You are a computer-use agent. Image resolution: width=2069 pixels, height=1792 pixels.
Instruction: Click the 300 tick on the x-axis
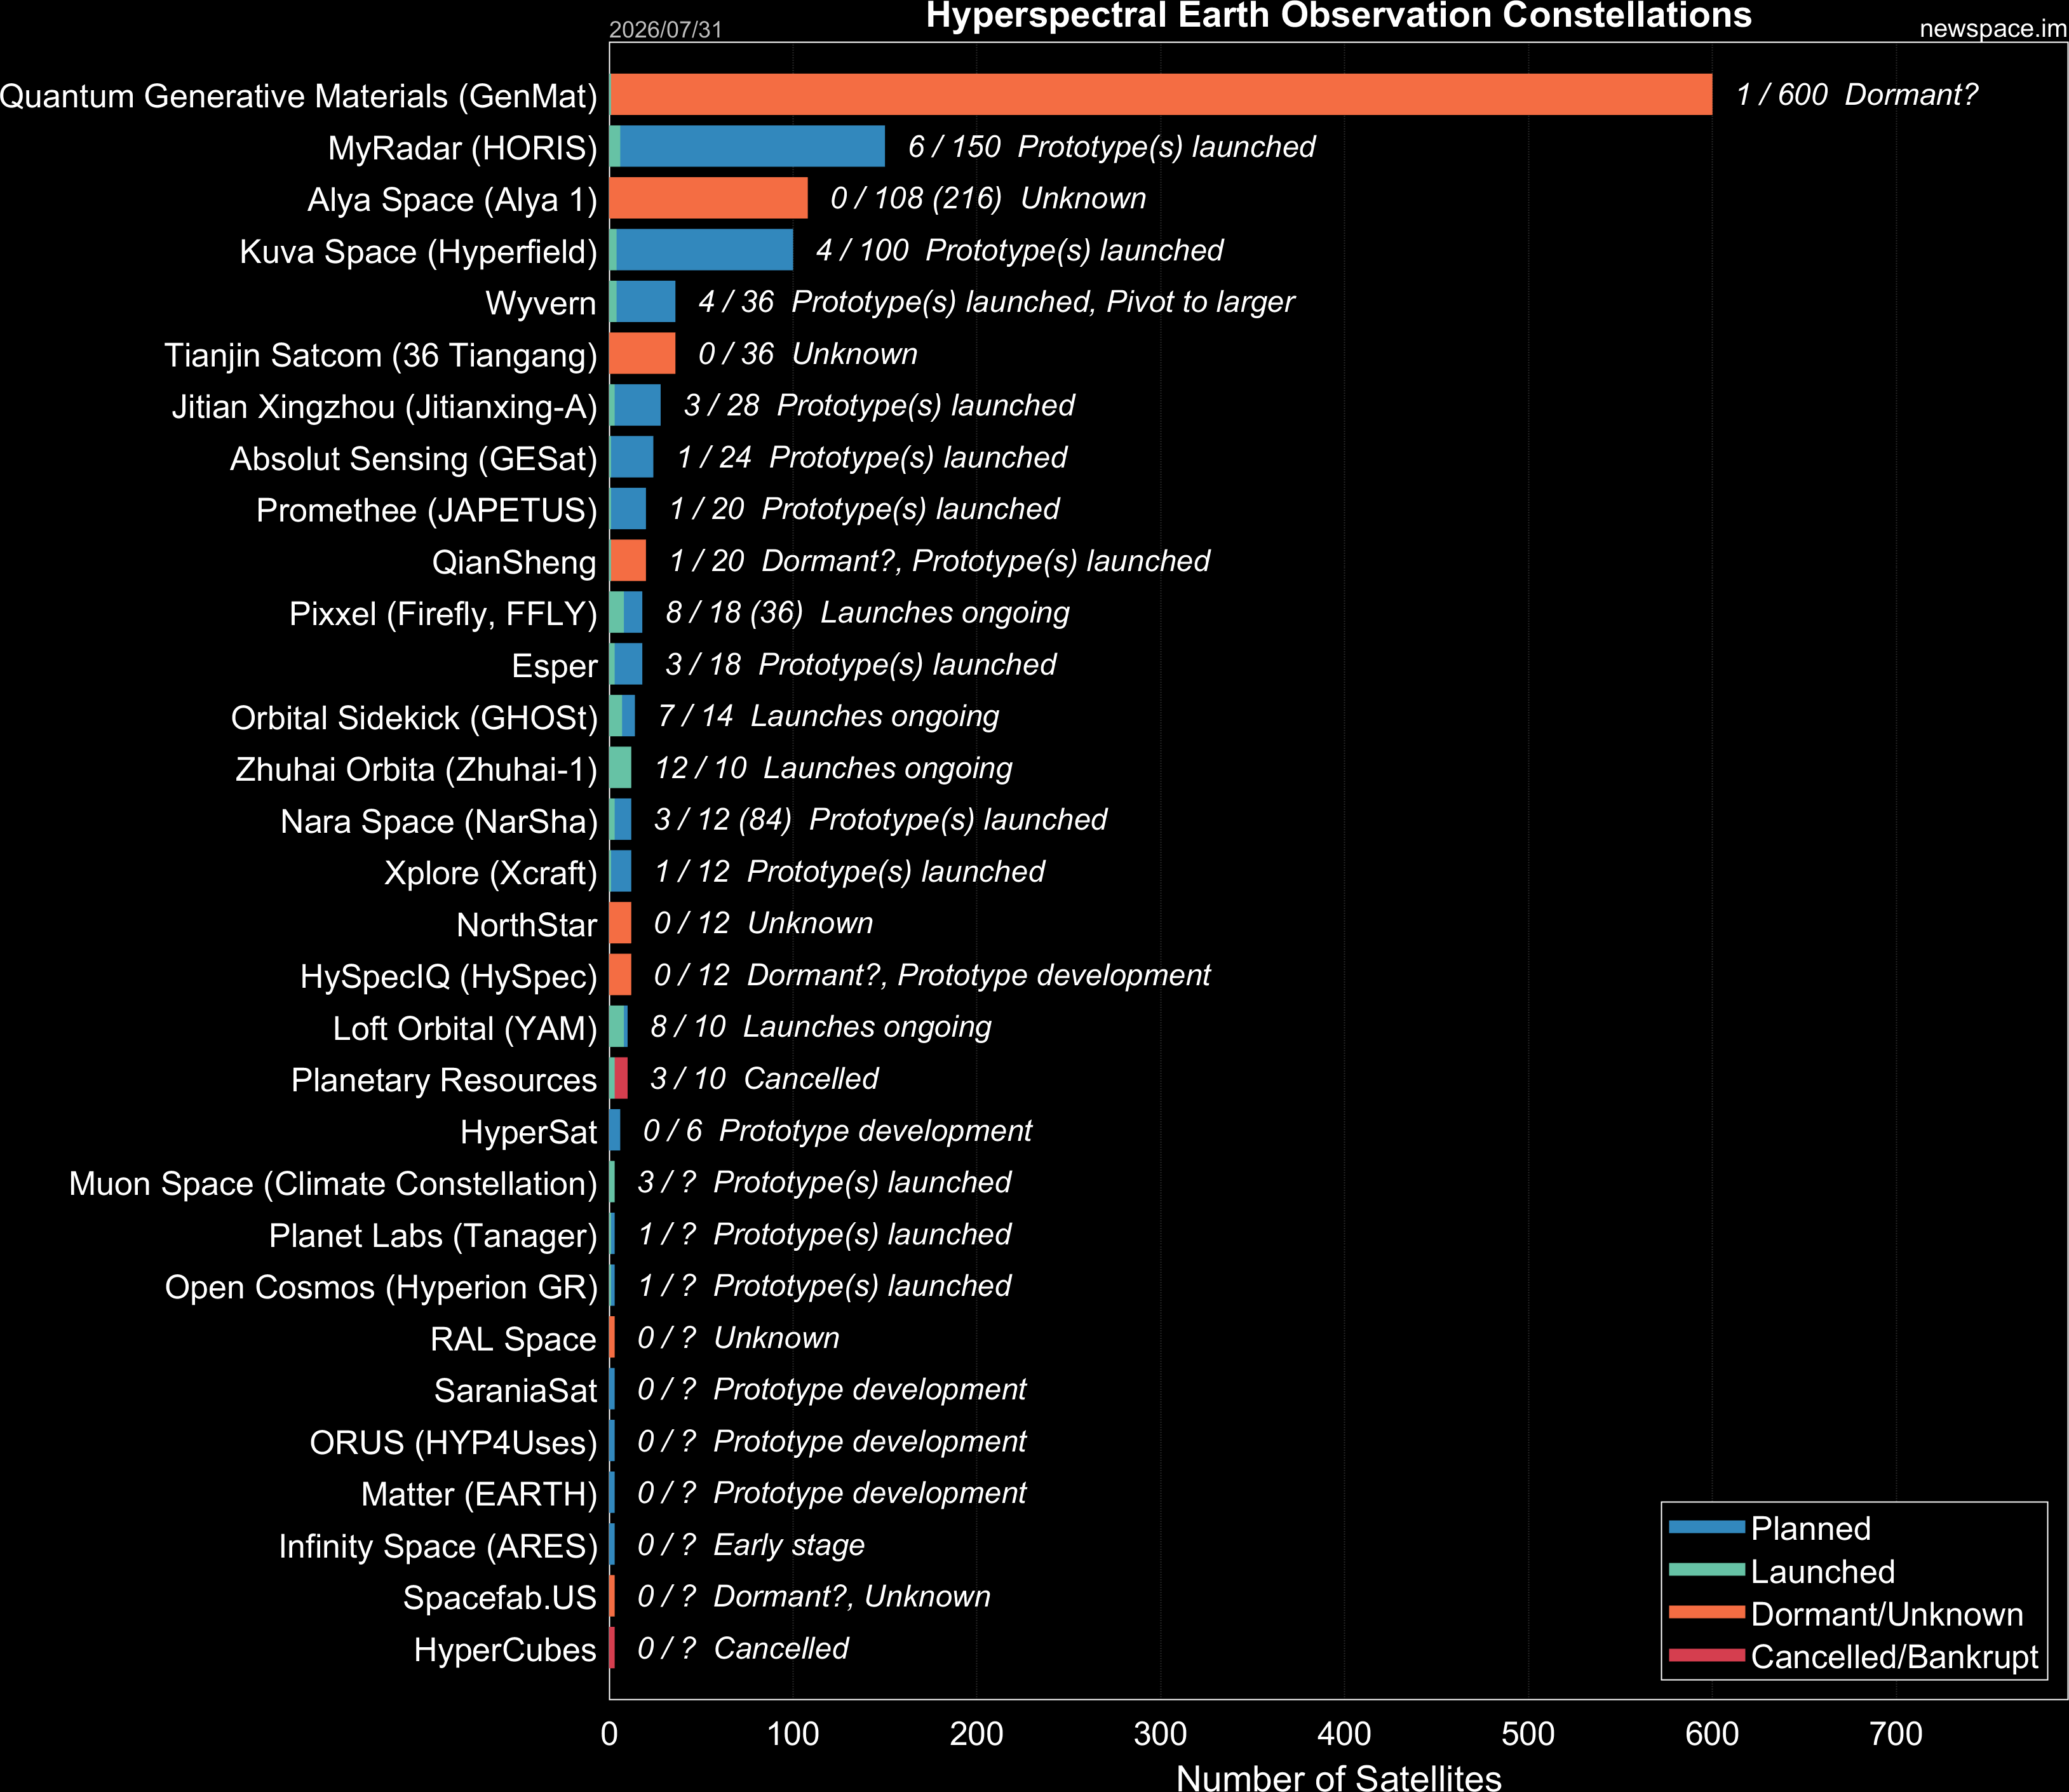1160,1734
